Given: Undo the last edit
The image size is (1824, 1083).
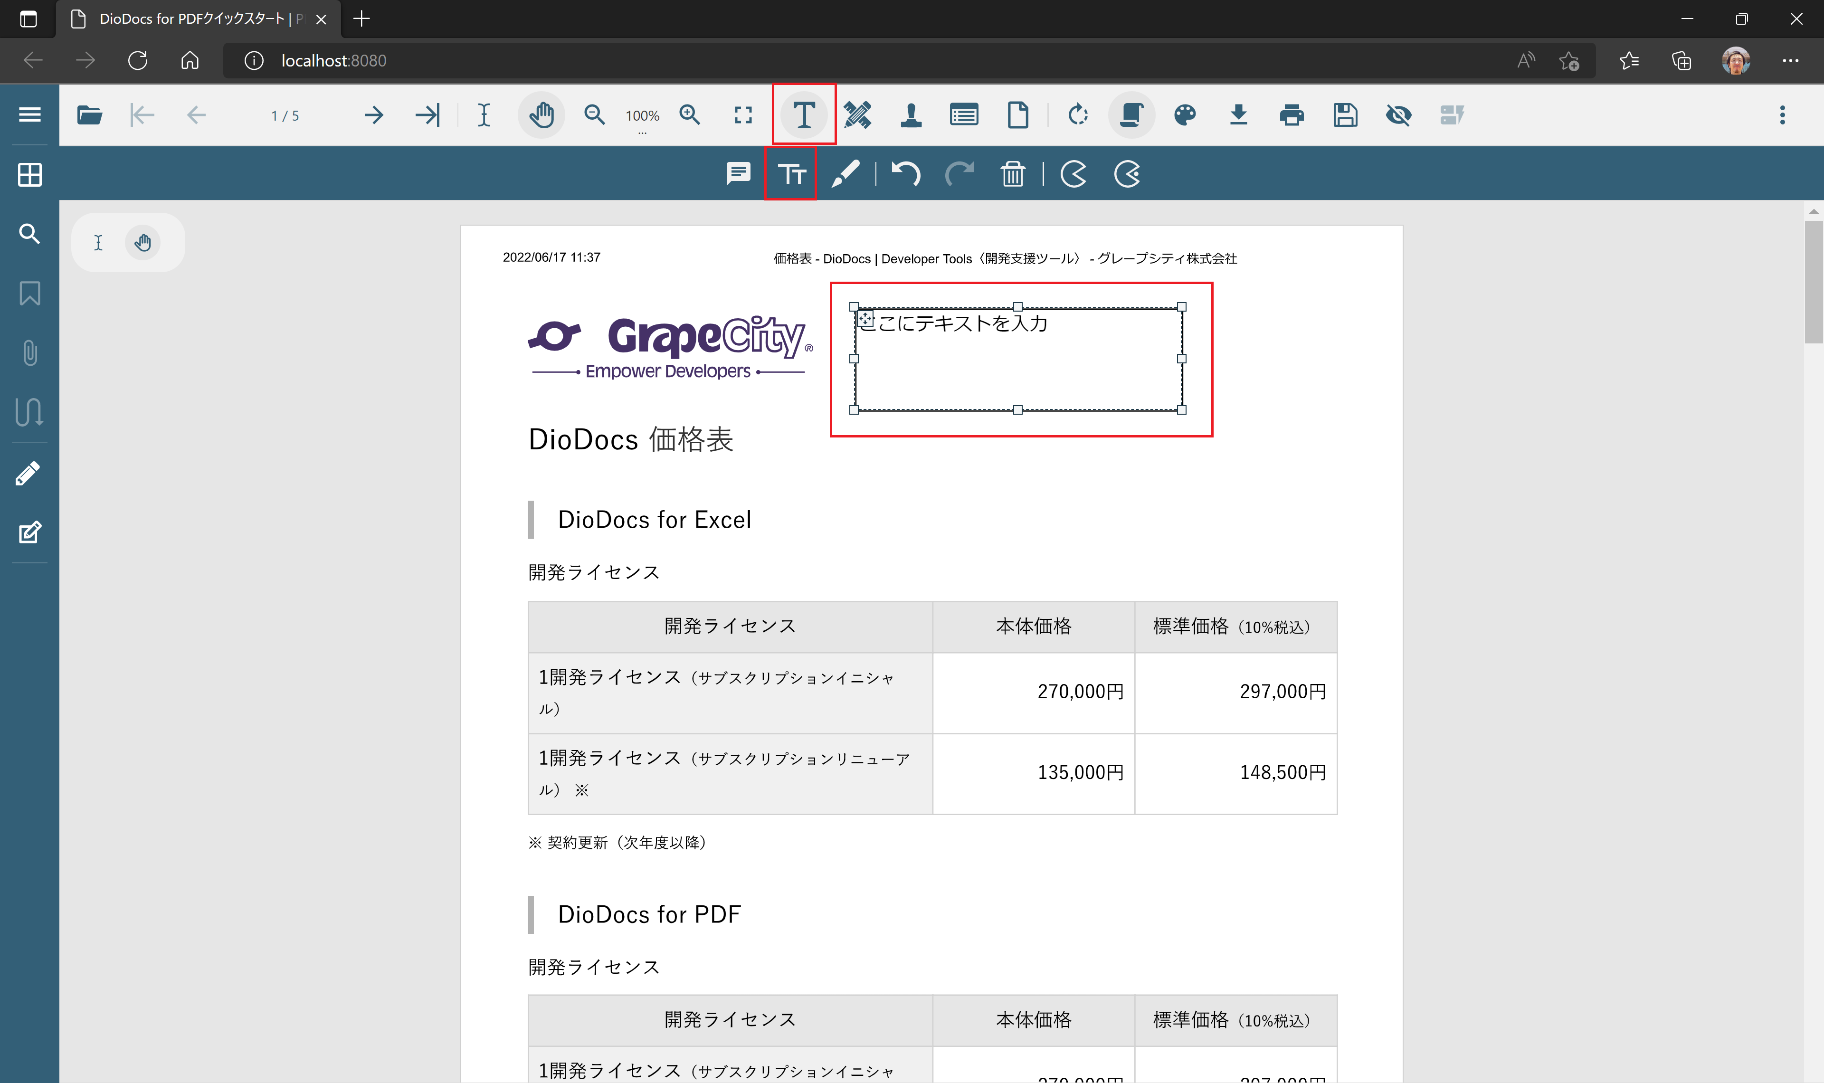Looking at the screenshot, I should (906, 174).
